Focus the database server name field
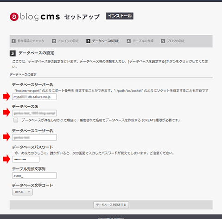Screen dimensions: 222x219 (34, 97)
